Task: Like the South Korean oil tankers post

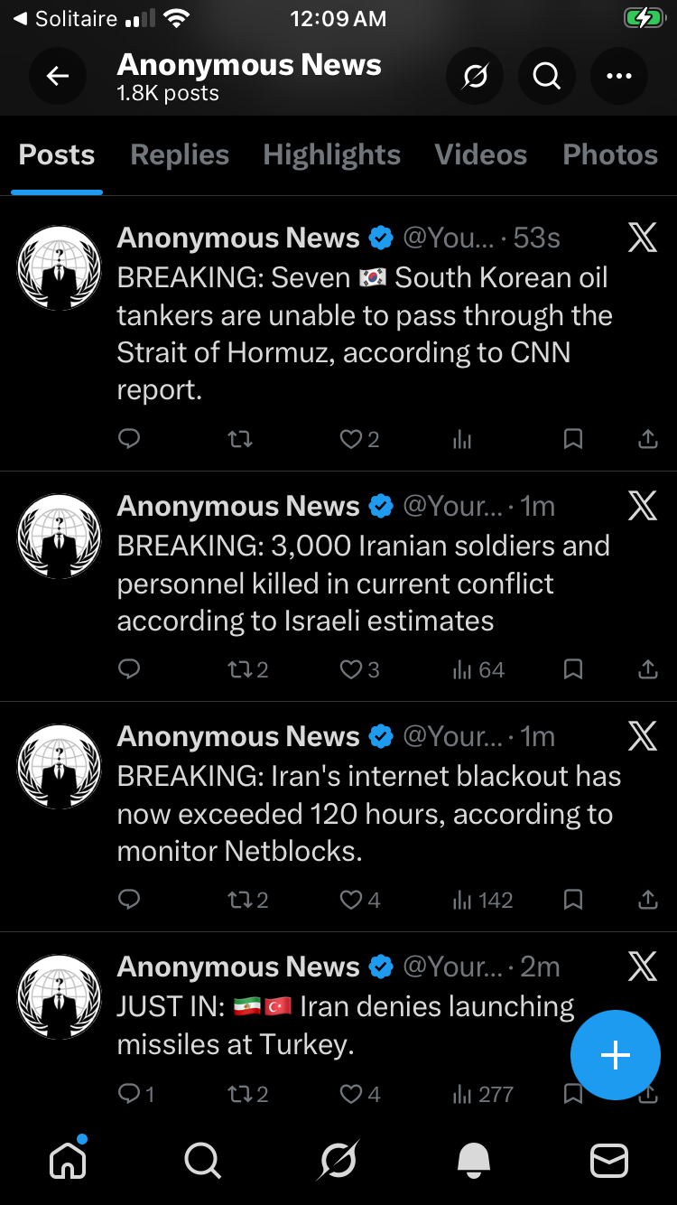Action: click(351, 440)
